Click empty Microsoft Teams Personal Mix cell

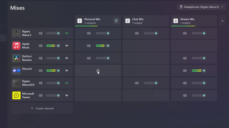[98, 96]
